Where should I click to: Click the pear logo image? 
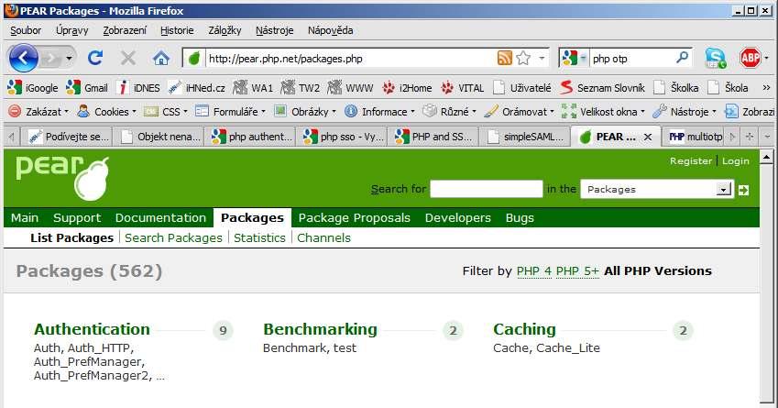point(63,178)
